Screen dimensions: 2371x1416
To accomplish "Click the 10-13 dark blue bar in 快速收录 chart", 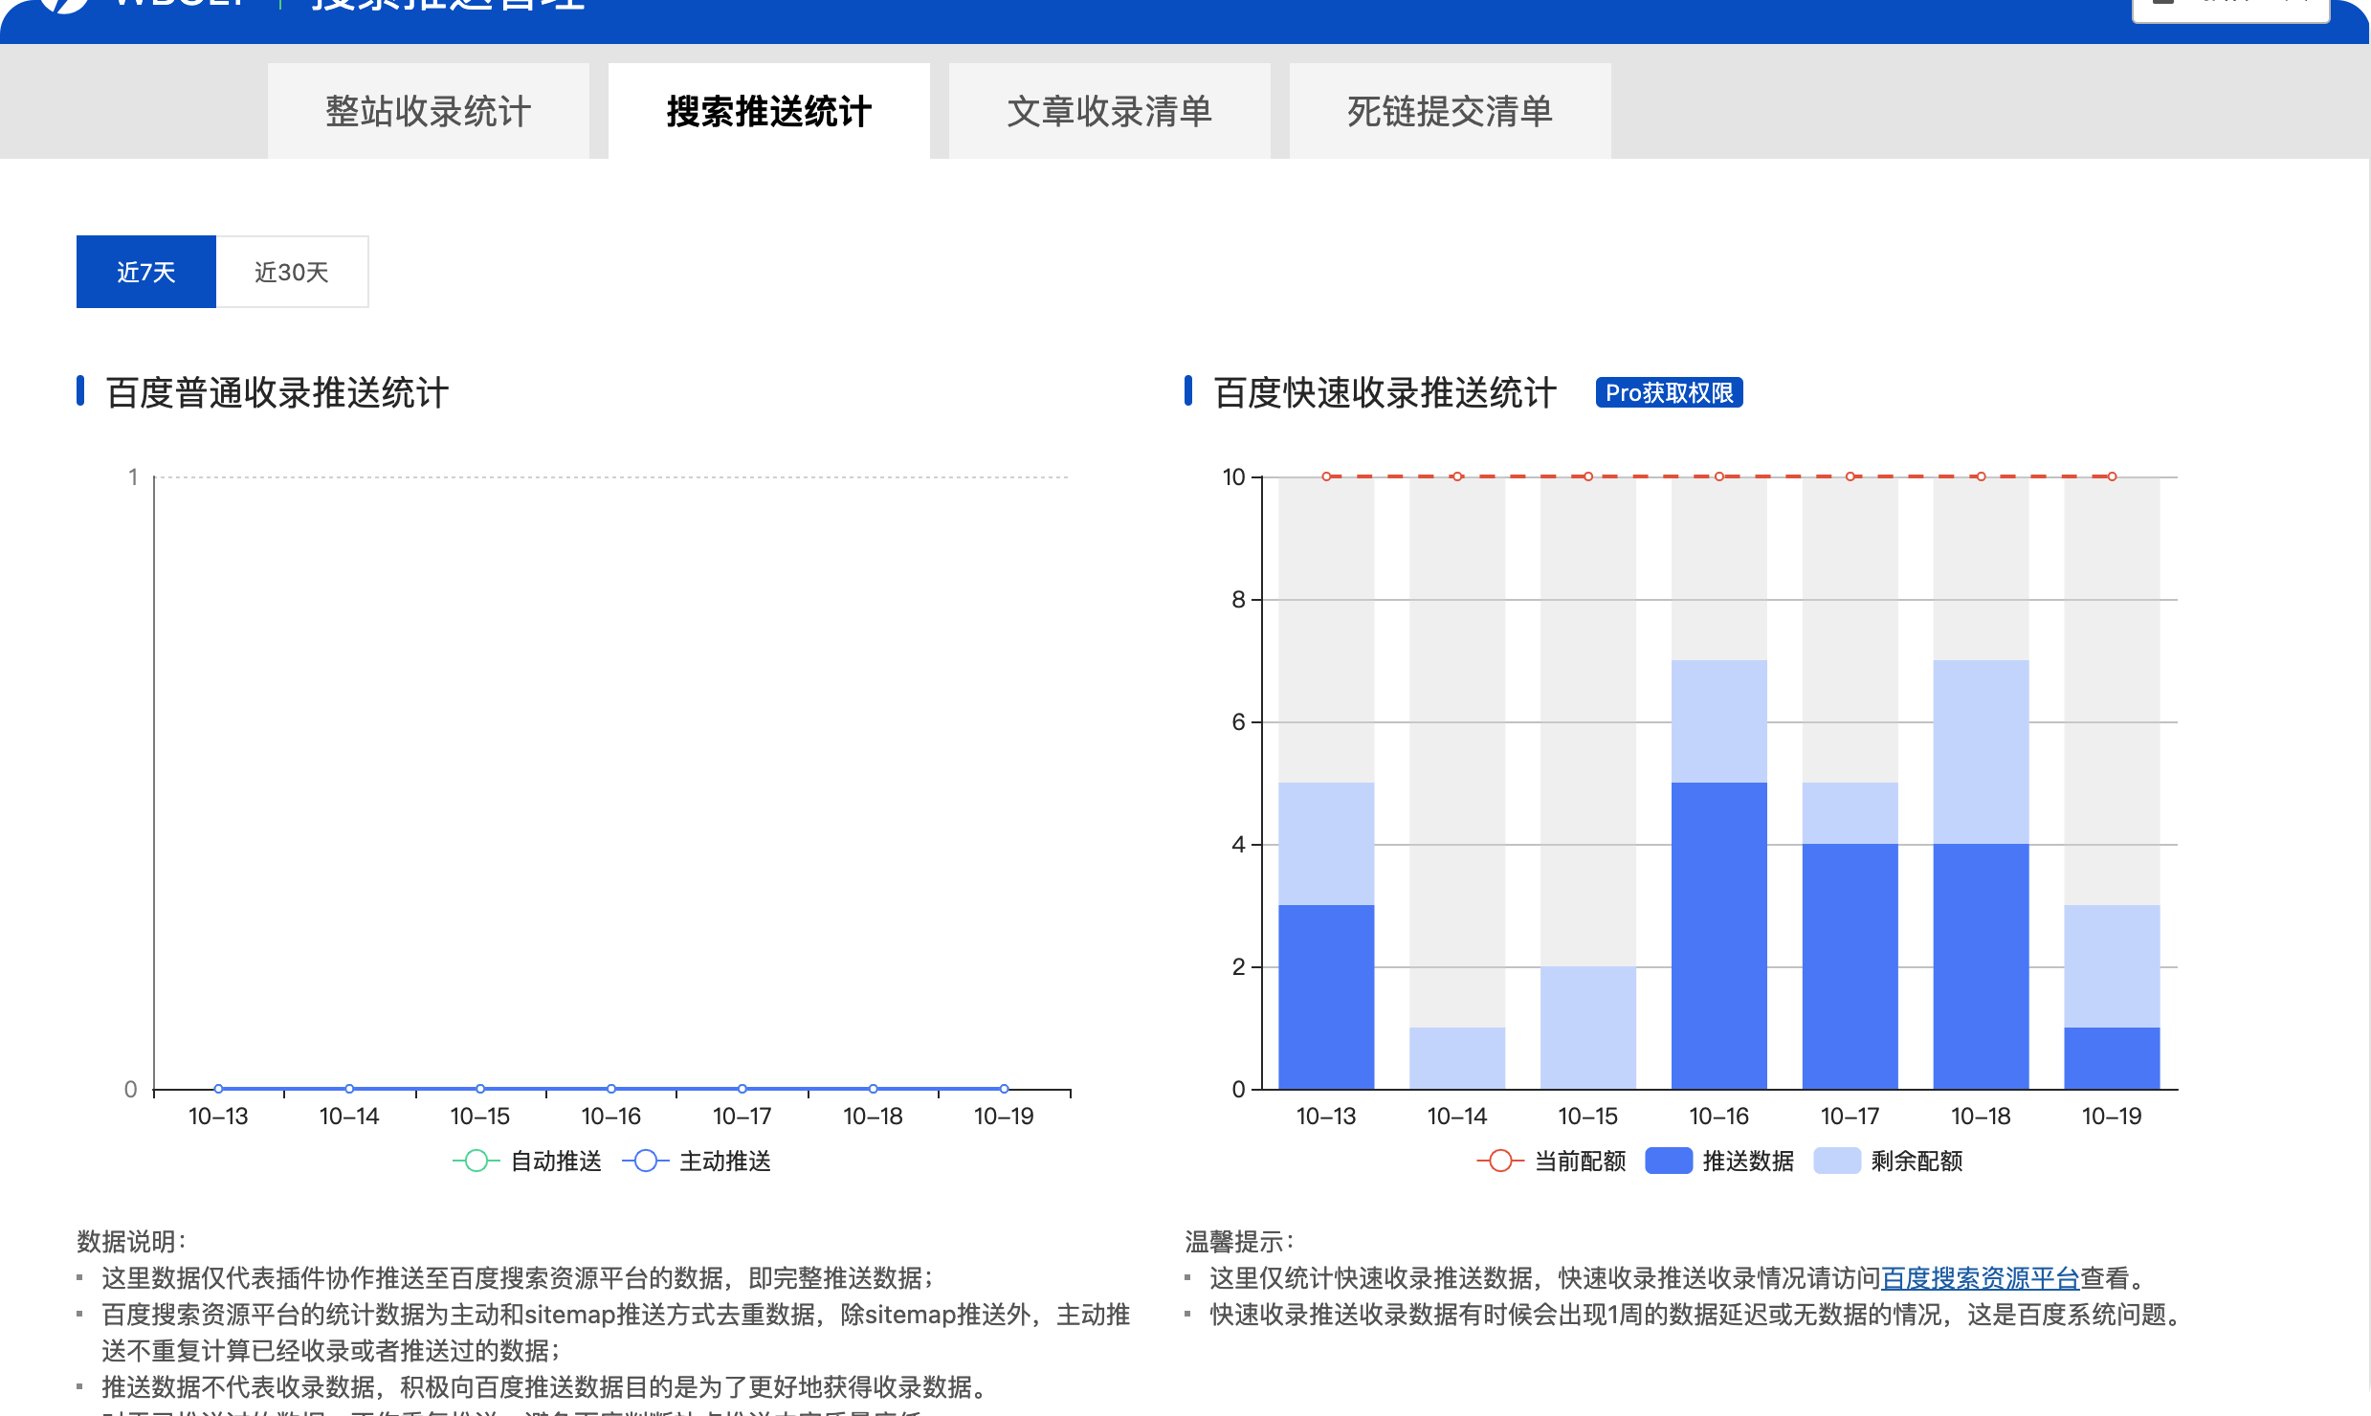I will pyautogui.click(x=1326, y=997).
